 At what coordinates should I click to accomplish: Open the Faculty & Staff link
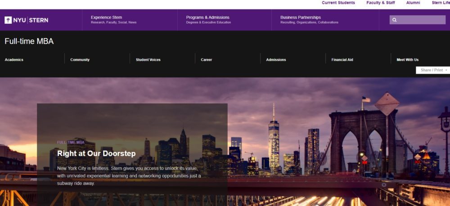point(381,3)
